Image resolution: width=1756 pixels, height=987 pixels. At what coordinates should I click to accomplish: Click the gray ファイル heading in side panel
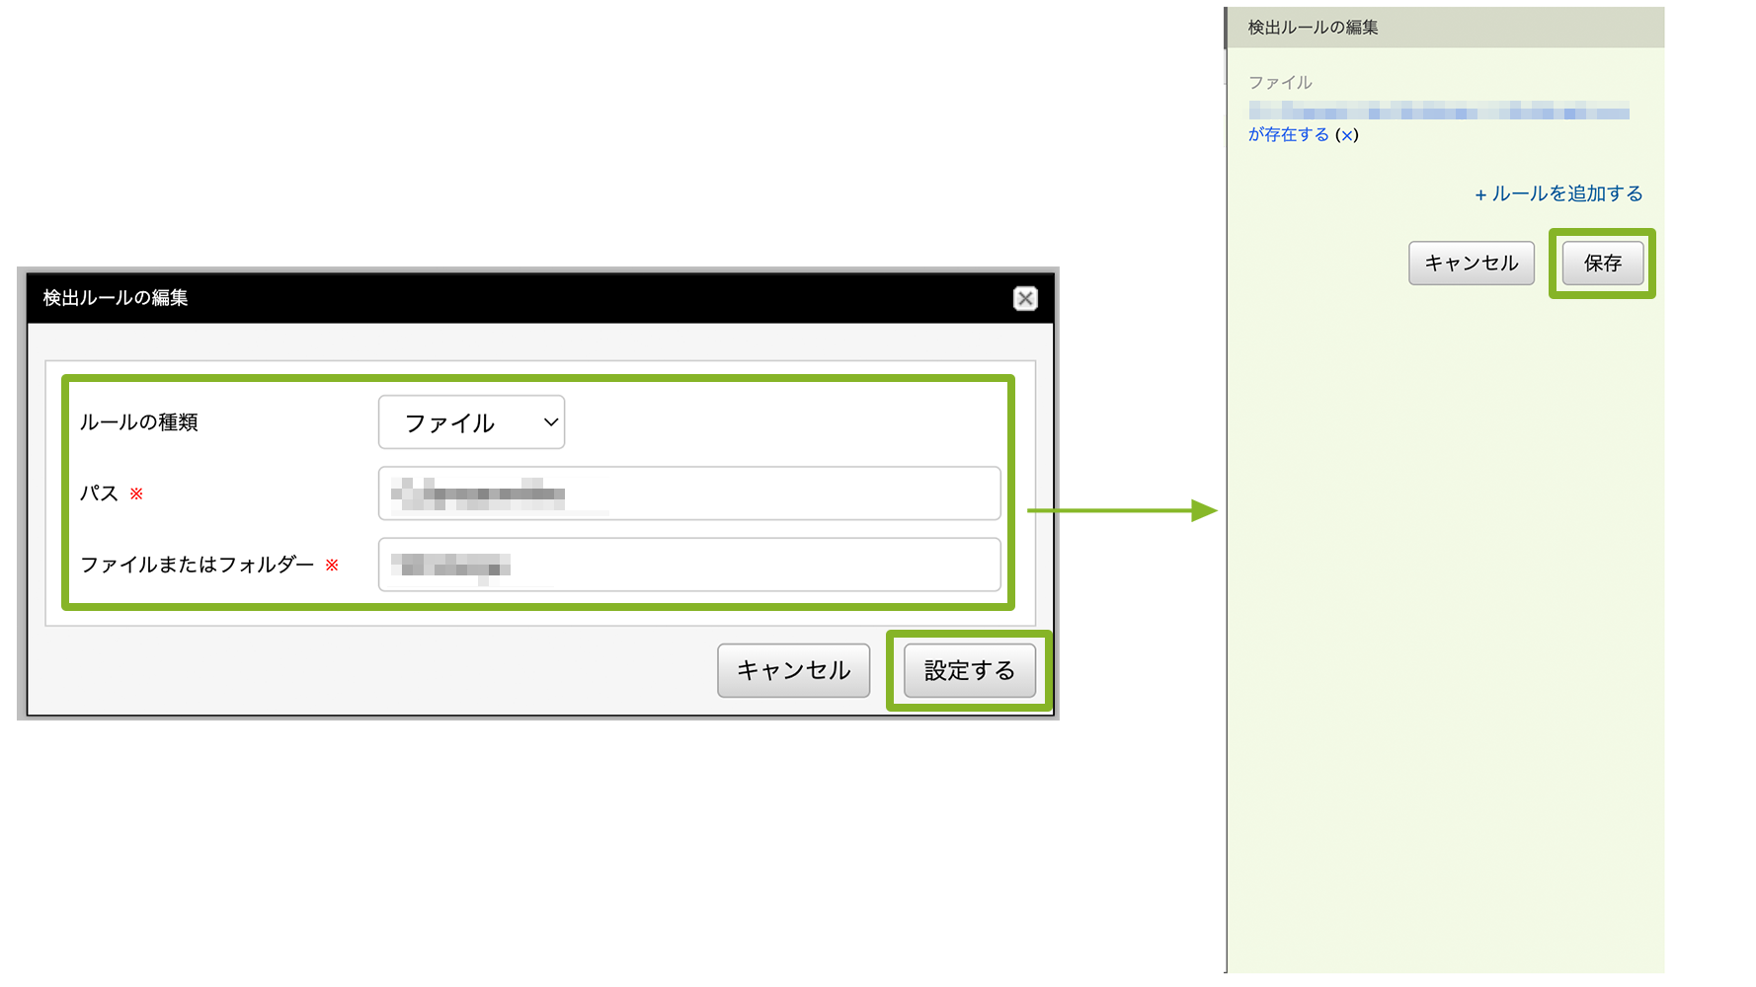(1280, 83)
